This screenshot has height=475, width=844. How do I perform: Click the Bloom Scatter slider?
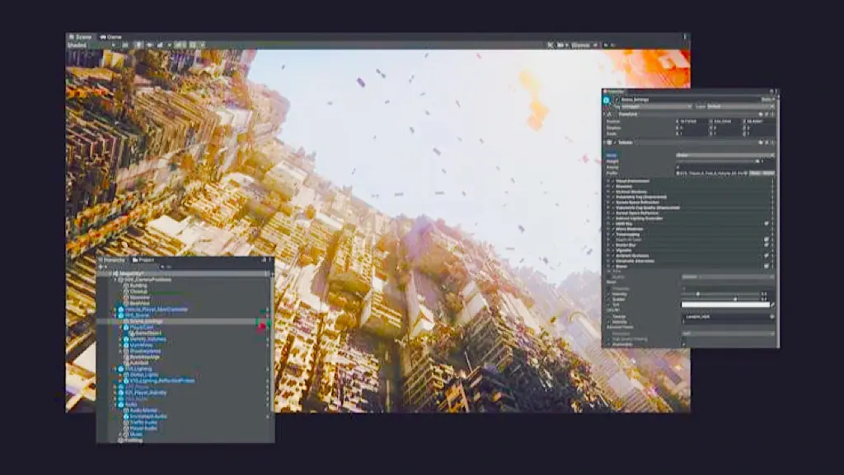[720, 300]
